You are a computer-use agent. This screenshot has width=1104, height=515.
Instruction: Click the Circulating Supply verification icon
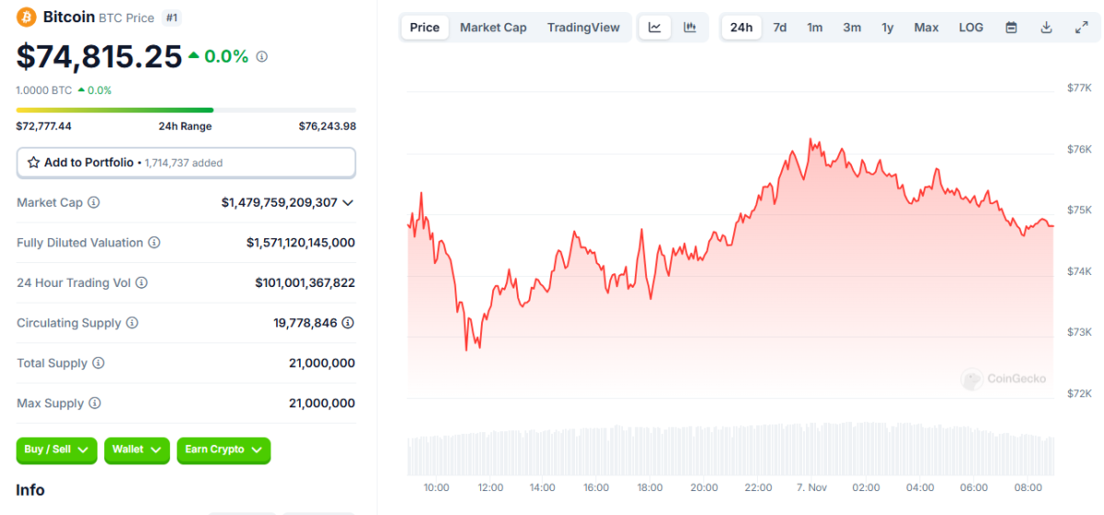348,323
